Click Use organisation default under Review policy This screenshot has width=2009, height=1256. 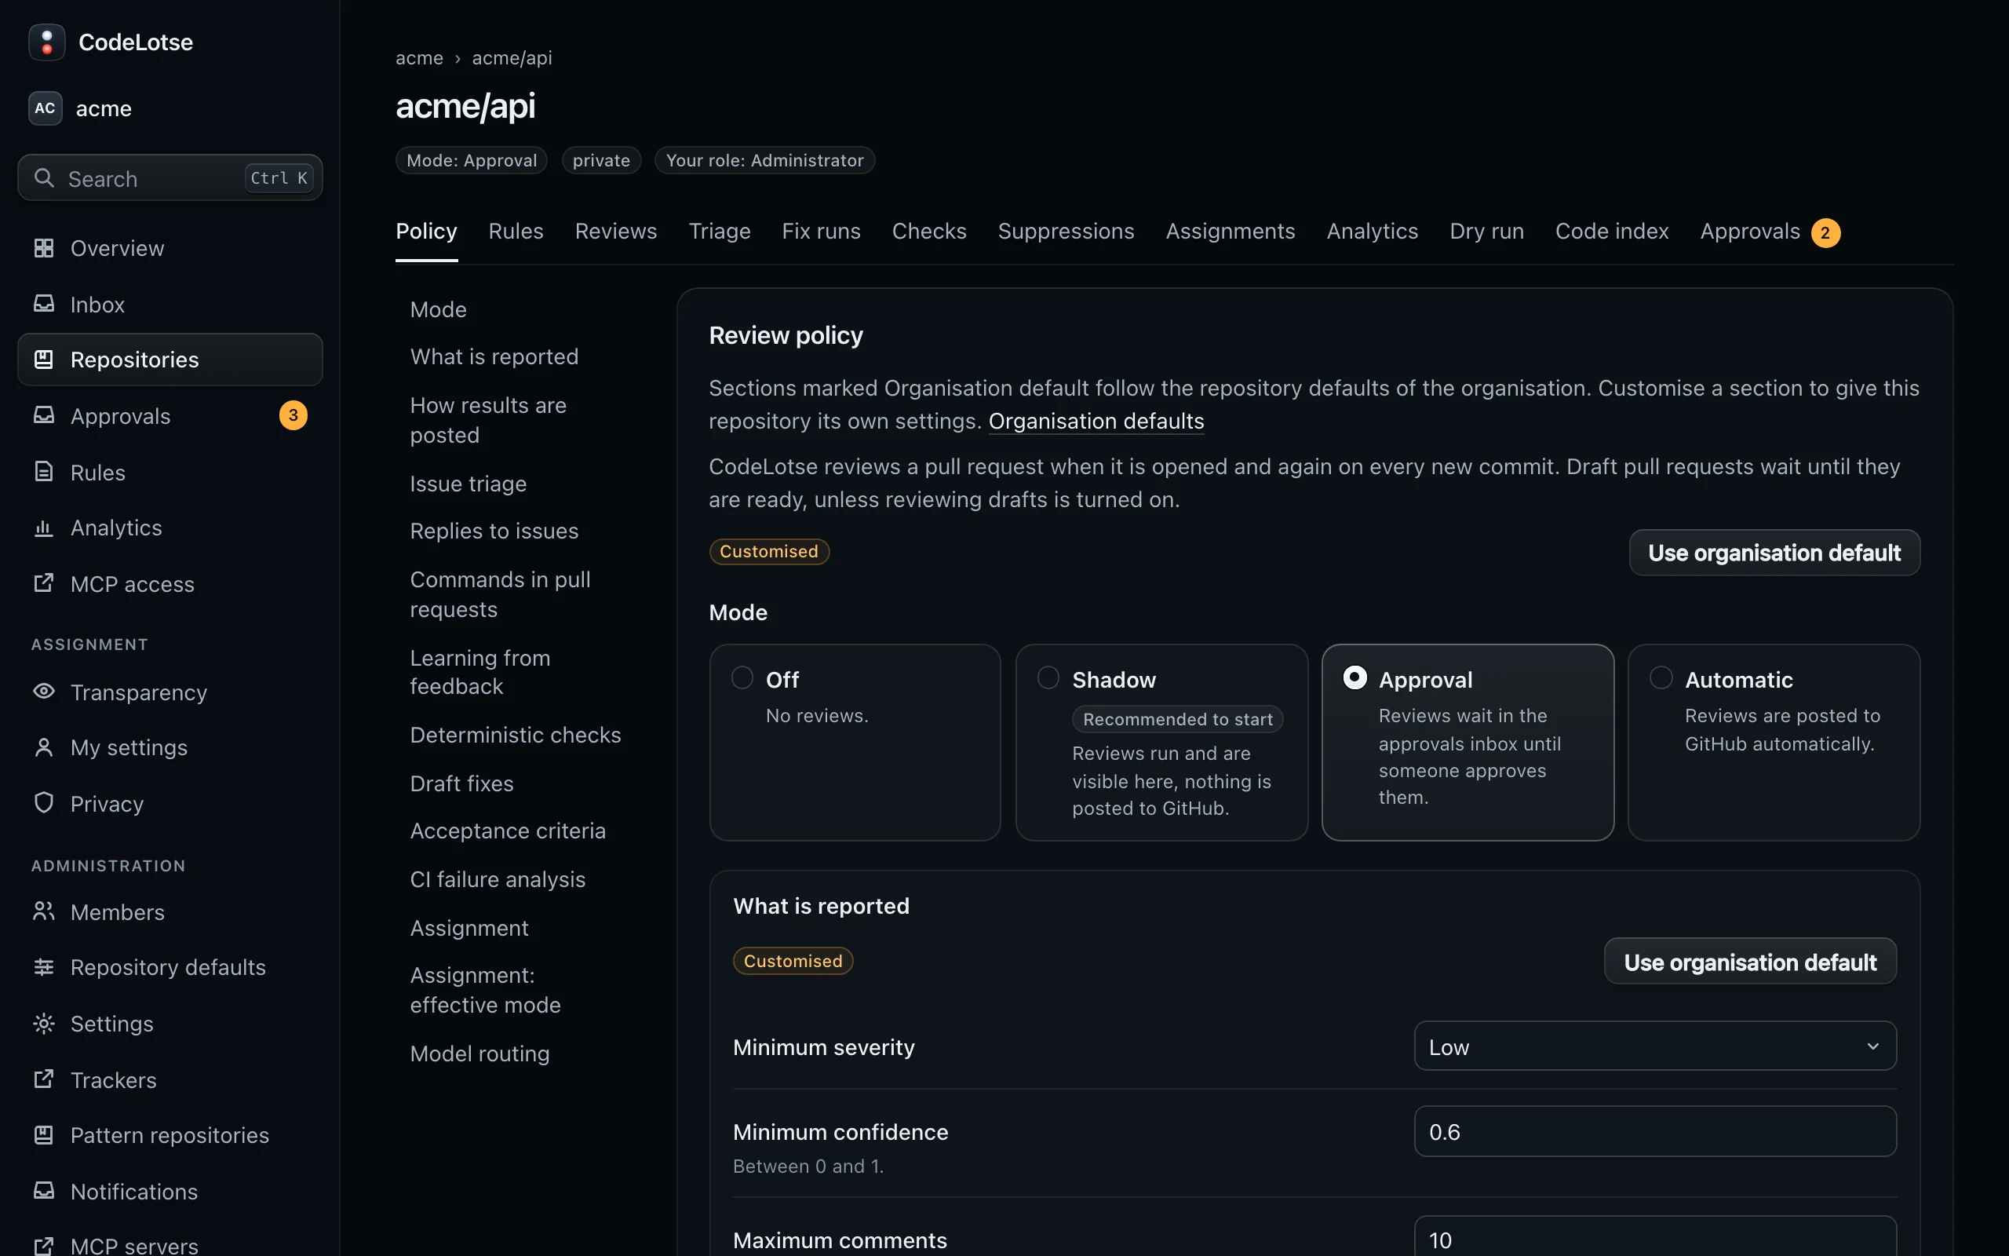[1774, 553]
